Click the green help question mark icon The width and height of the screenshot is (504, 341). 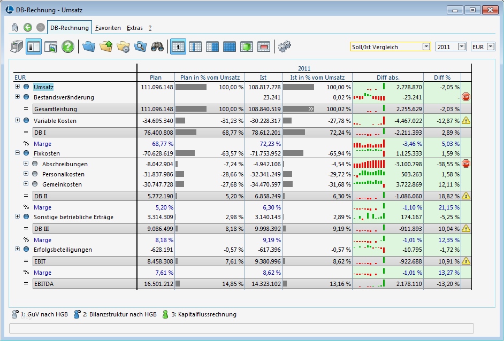(x=67, y=46)
